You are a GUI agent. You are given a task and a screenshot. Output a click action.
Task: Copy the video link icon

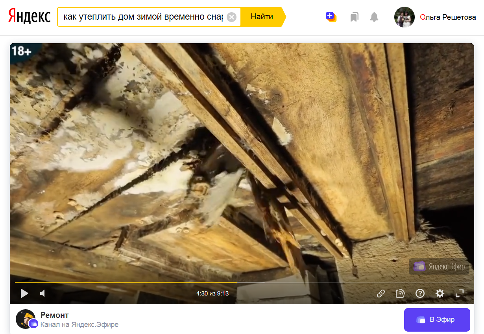coord(381,294)
